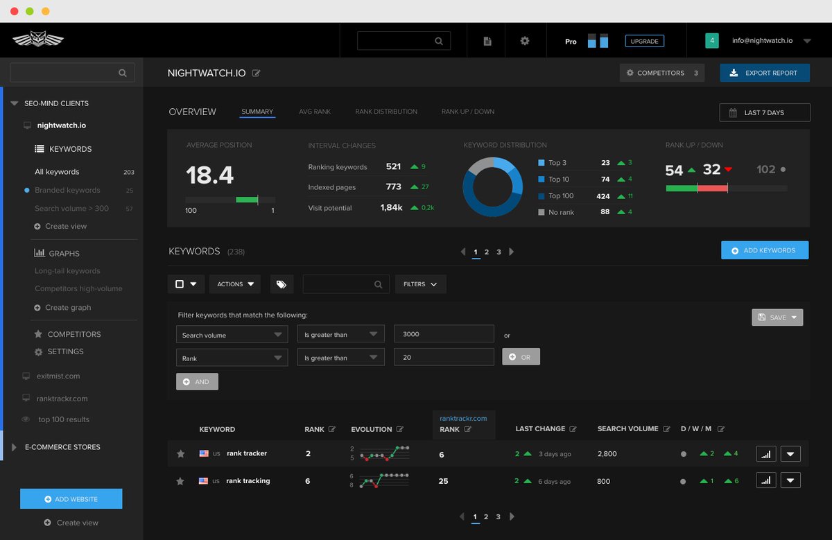
Task: Collapse the SEO-MIND CLIENTS group
Action: click(14, 103)
